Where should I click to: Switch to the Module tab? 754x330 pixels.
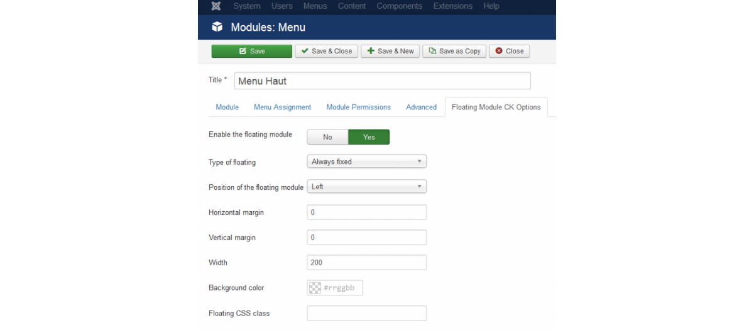pos(227,107)
